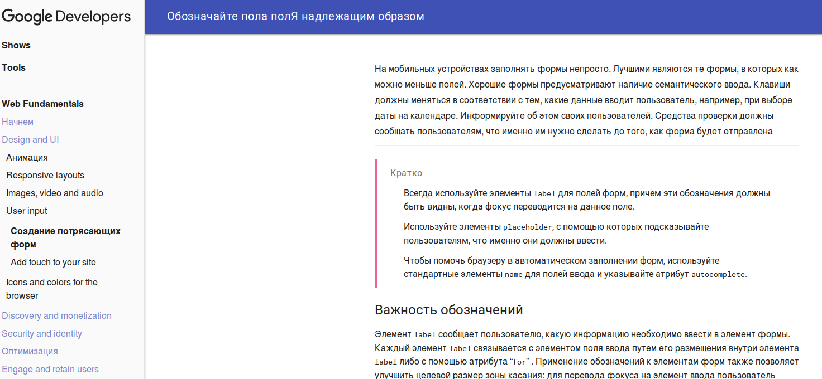Select User input sidebar item
This screenshot has width=822, height=379.
tap(27, 211)
